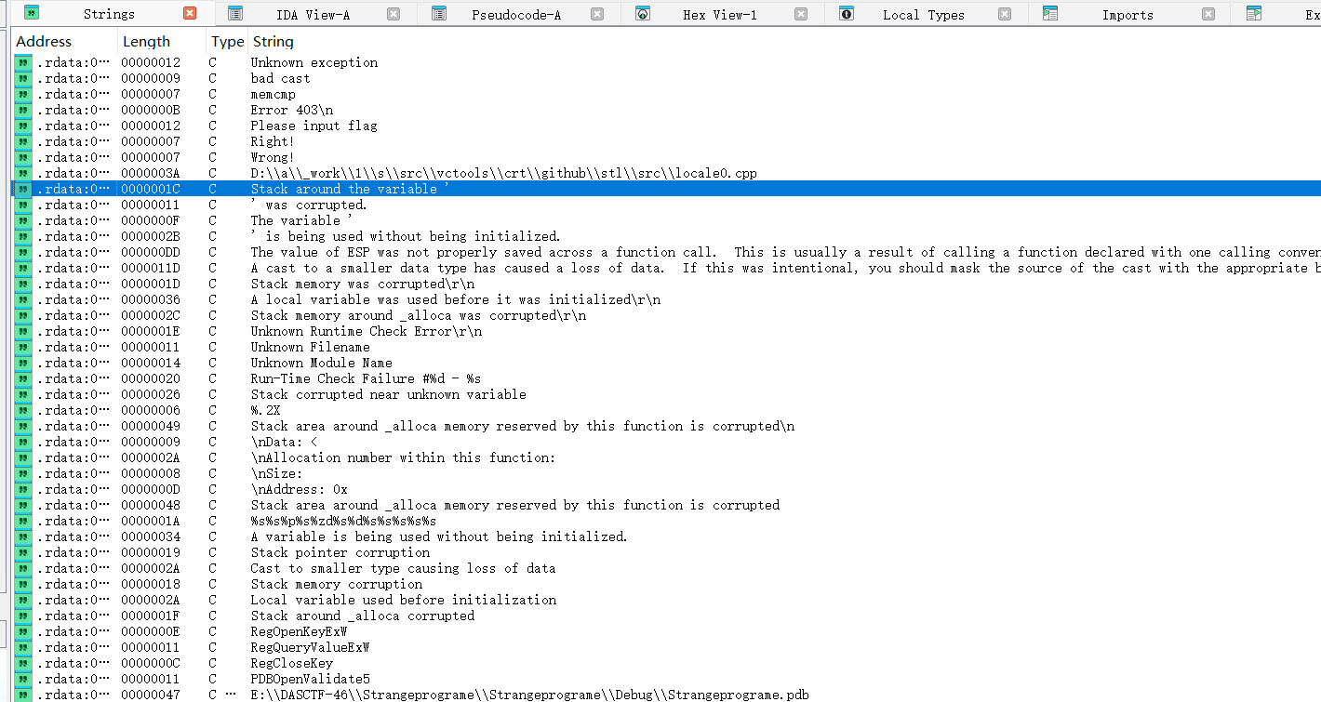1321x702 pixels.
Task: Click string icon for 'RegCloseKey' row
Action: tap(23, 663)
